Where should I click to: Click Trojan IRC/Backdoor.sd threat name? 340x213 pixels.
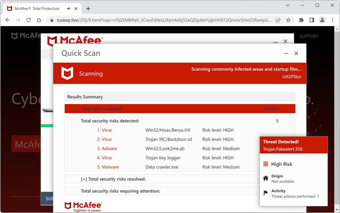(x=169, y=139)
